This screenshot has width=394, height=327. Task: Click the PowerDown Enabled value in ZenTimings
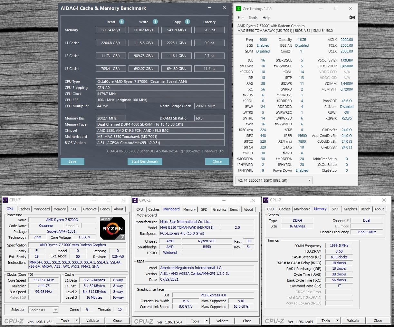coord(302,170)
